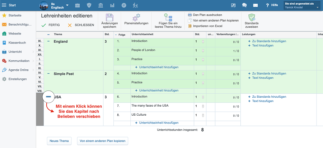The width and height of the screenshot is (323, 148).
Task: Click FERTIG to finish editing
Action: point(51,25)
